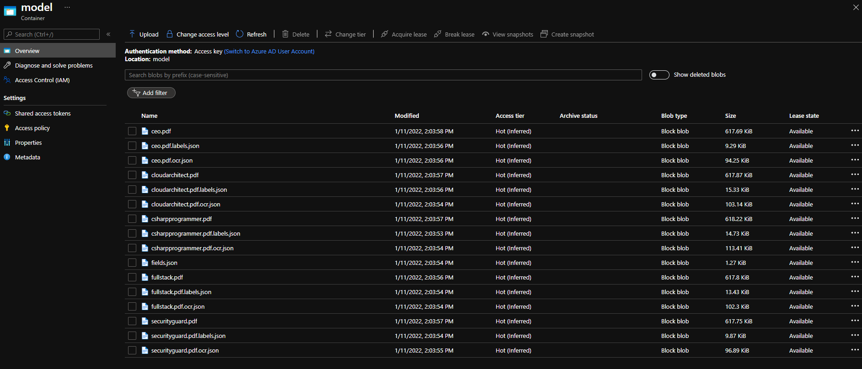Click the Shared access tokens link icon
Screen dimensions: 862x369
point(7,113)
